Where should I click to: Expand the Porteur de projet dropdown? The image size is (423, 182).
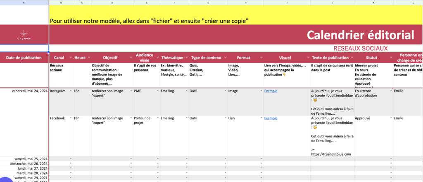click(158, 118)
